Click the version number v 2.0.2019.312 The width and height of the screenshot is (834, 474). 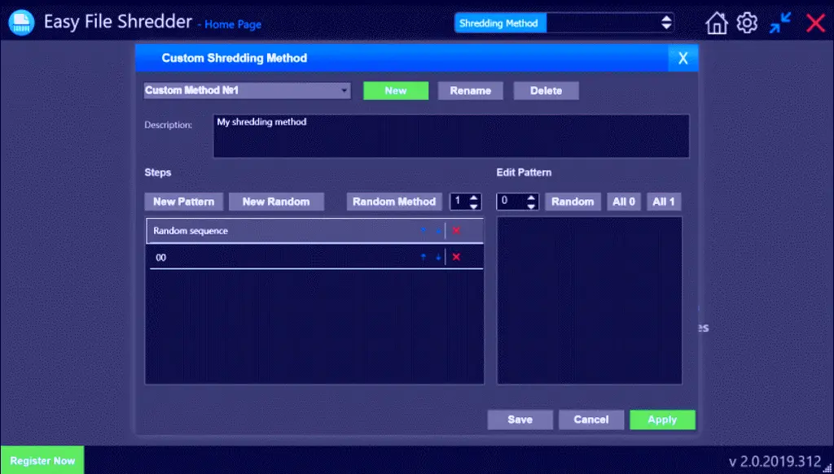pos(775,461)
